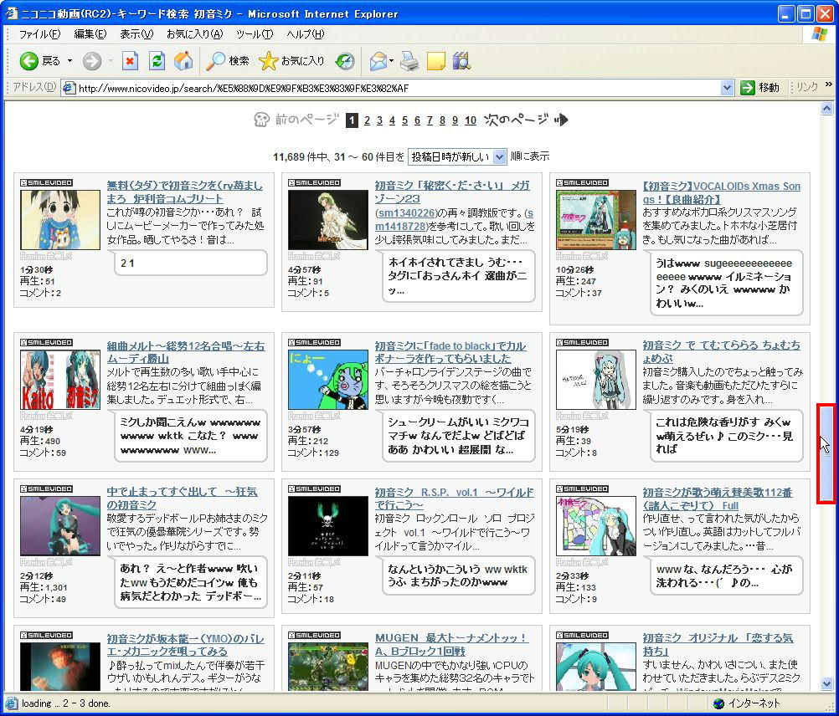Click the scrollbar down arrow
The width and height of the screenshot is (839, 716).
click(x=826, y=684)
